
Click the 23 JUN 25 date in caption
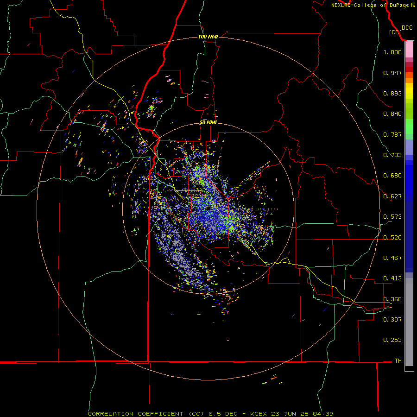(x=290, y=414)
